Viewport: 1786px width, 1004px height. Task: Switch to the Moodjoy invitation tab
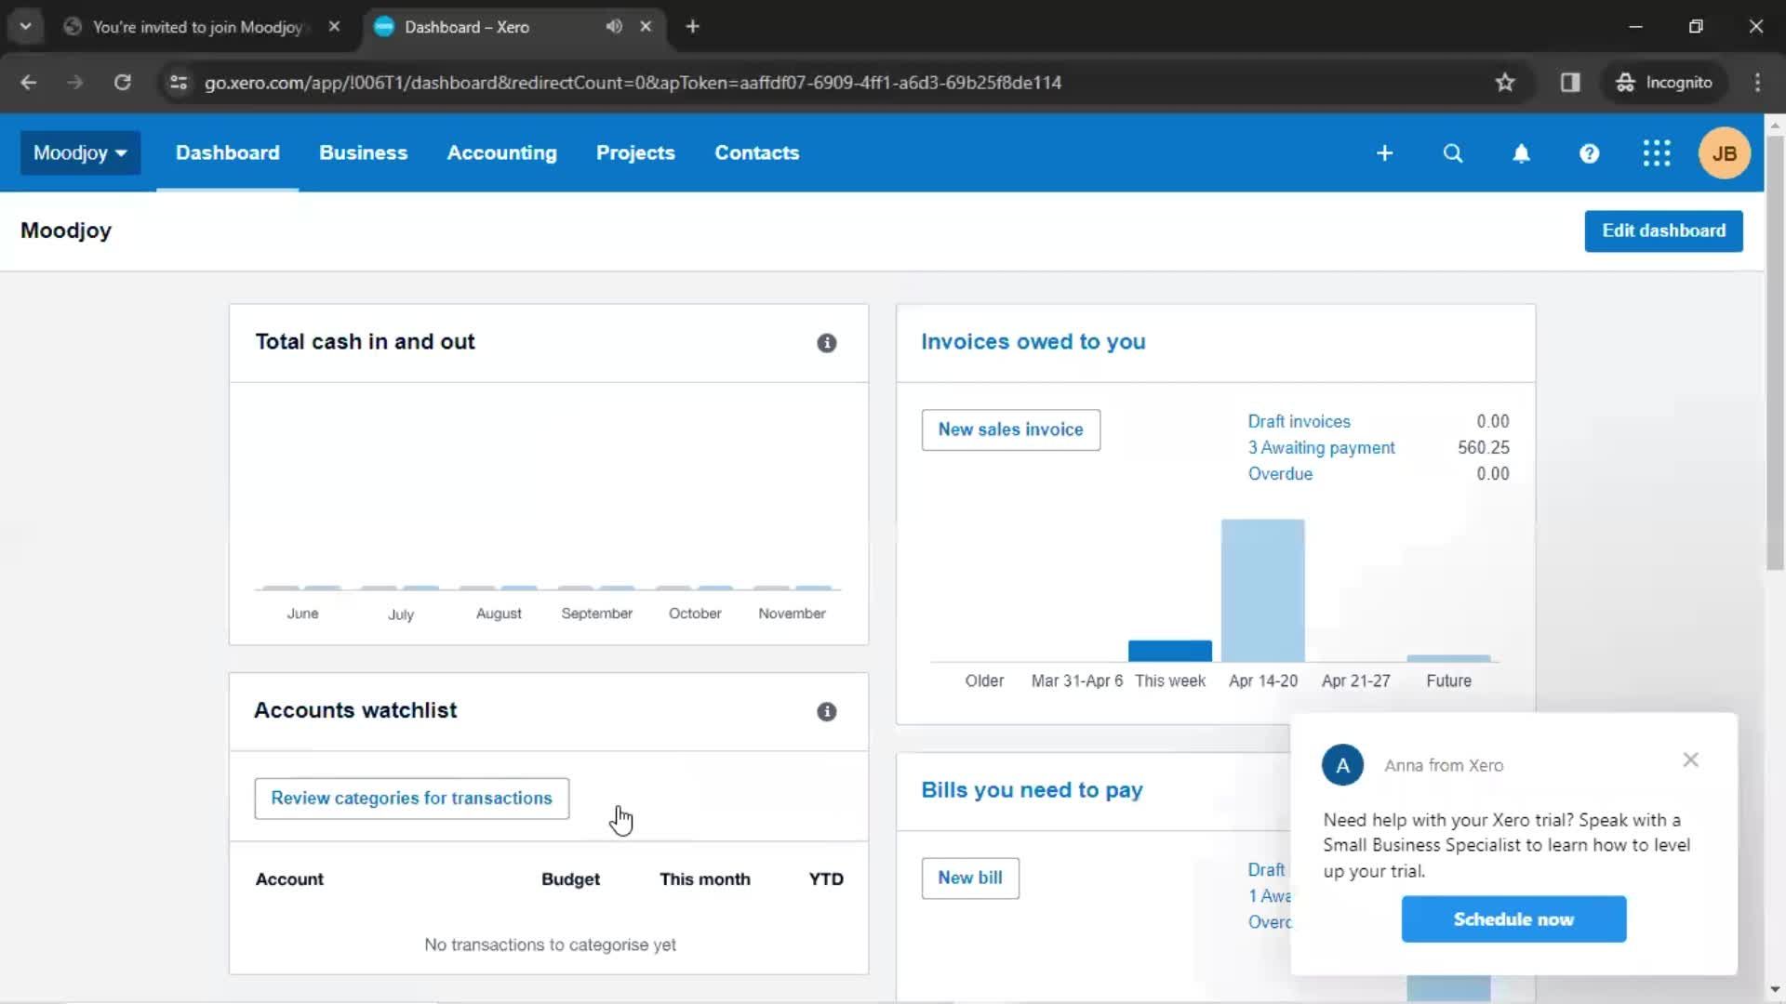click(x=197, y=27)
